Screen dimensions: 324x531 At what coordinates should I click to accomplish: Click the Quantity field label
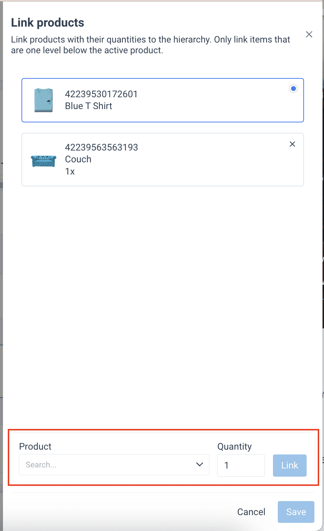[x=234, y=446]
